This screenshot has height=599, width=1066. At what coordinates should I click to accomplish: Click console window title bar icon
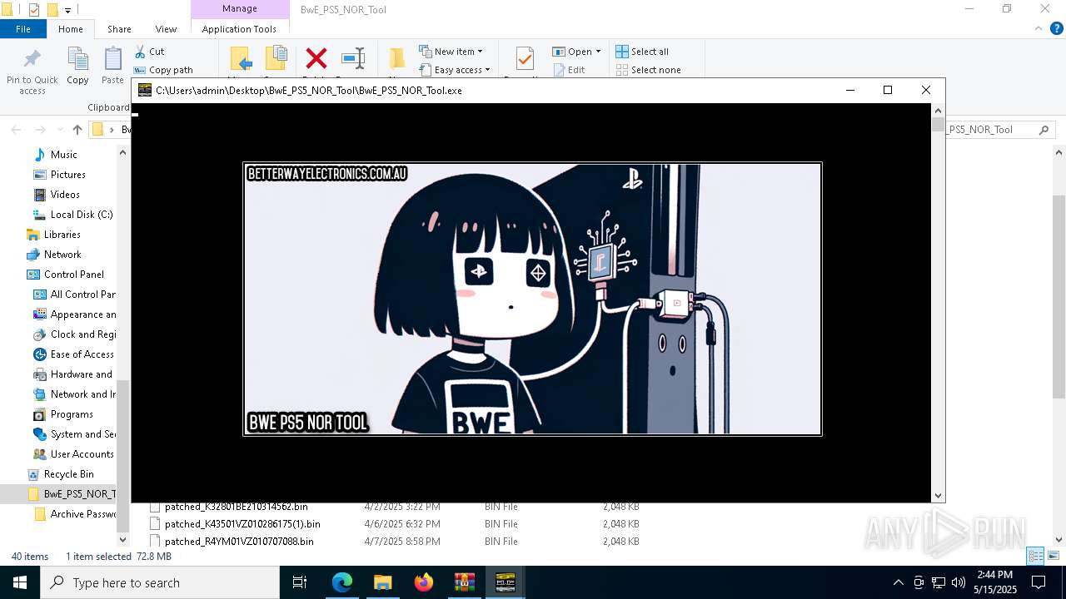[x=145, y=90]
